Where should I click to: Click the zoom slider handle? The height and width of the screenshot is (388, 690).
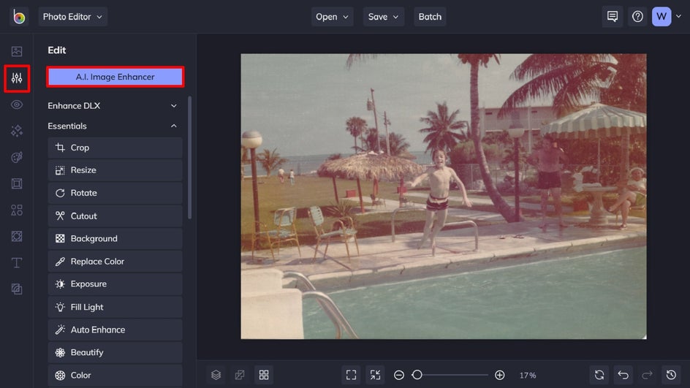click(417, 375)
